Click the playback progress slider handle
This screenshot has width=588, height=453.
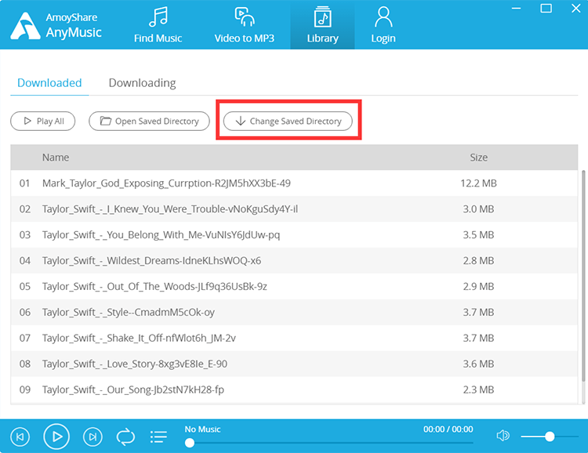tap(190, 443)
